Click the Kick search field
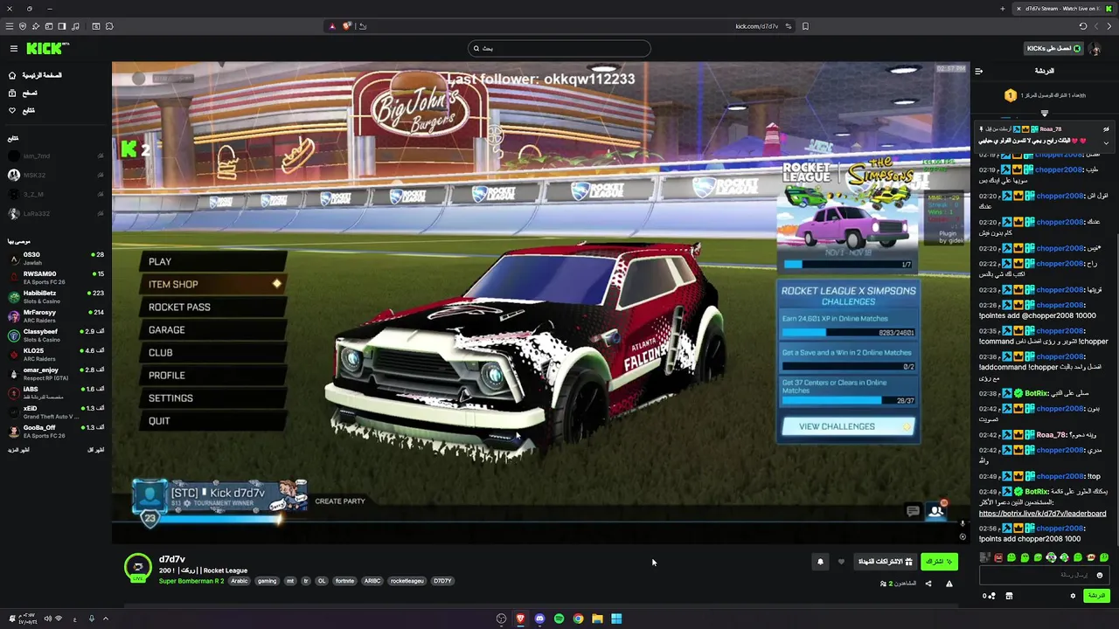This screenshot has height=629, width=1119. tap(559, 49)
